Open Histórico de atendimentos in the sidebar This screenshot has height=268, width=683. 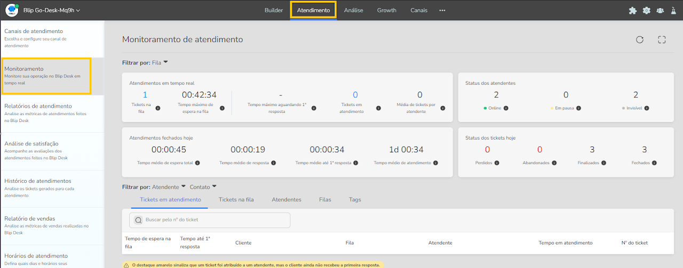(52, 188)
